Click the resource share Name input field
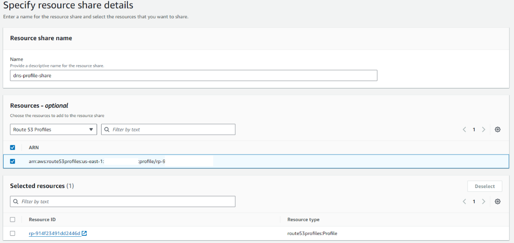Screen dimensions: 514x243 point(193,75)
